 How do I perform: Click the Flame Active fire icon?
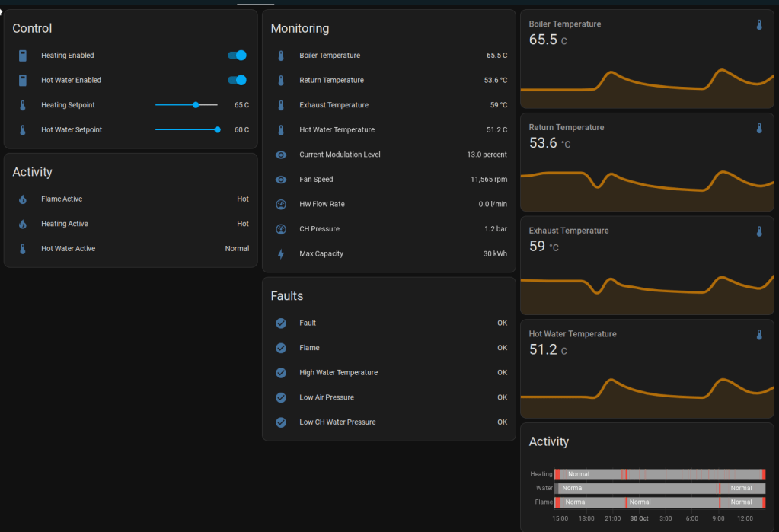(x=23, y=199)
